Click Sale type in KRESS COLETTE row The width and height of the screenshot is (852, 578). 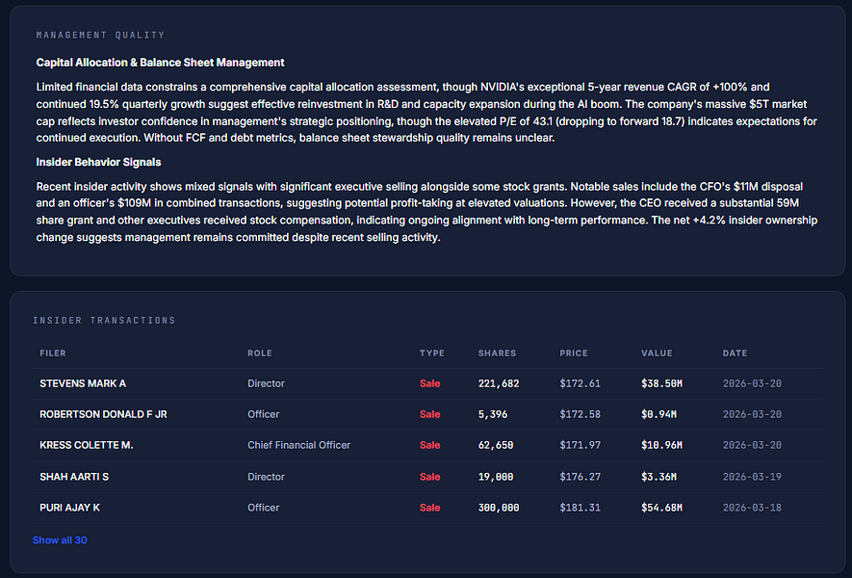pos(429,445)
